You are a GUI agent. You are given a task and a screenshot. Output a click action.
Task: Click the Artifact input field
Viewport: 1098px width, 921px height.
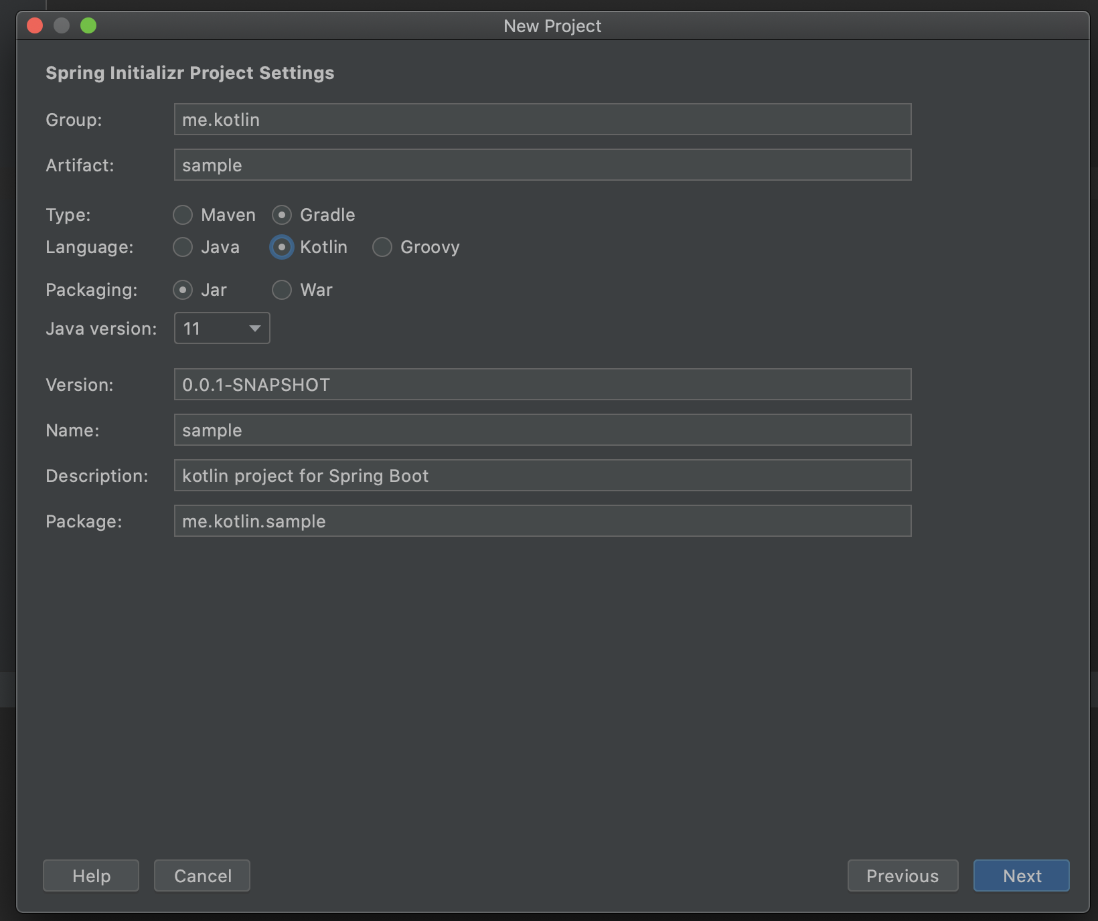click(x=543, y=165)
